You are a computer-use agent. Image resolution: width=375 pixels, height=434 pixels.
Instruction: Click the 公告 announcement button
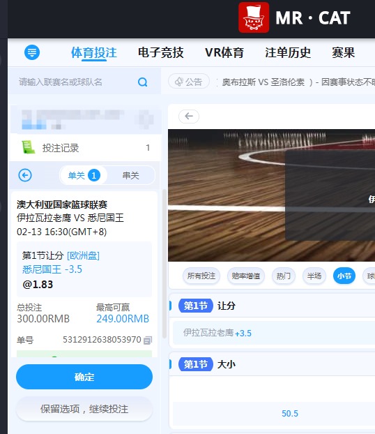coord(189,82)
